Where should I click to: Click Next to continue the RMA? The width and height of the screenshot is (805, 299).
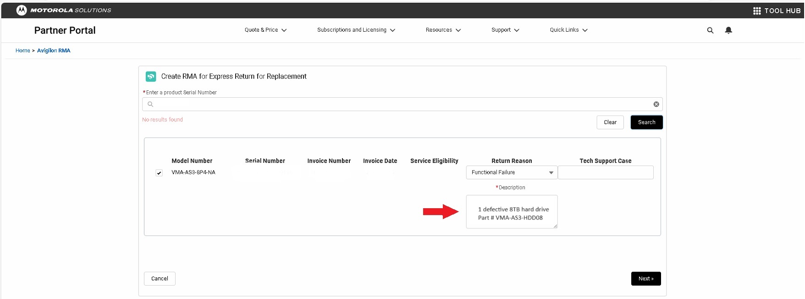(645, 279)
